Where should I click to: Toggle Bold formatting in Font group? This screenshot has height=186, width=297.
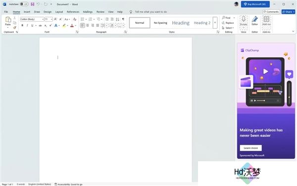[x=22, y=25]
